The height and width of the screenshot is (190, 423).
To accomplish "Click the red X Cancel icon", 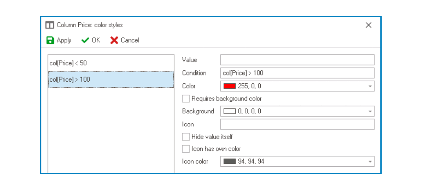I will (114, 40).
